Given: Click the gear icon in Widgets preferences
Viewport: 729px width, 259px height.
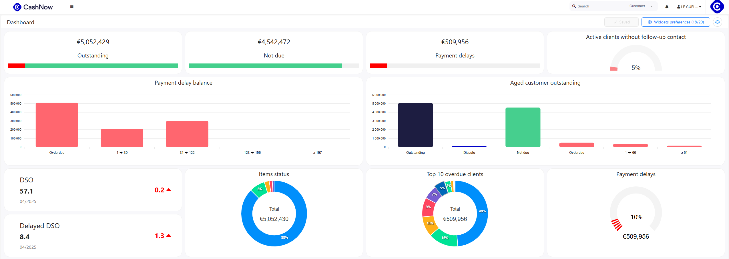Looking at the screenshot, I should click(x=650, y=22).
